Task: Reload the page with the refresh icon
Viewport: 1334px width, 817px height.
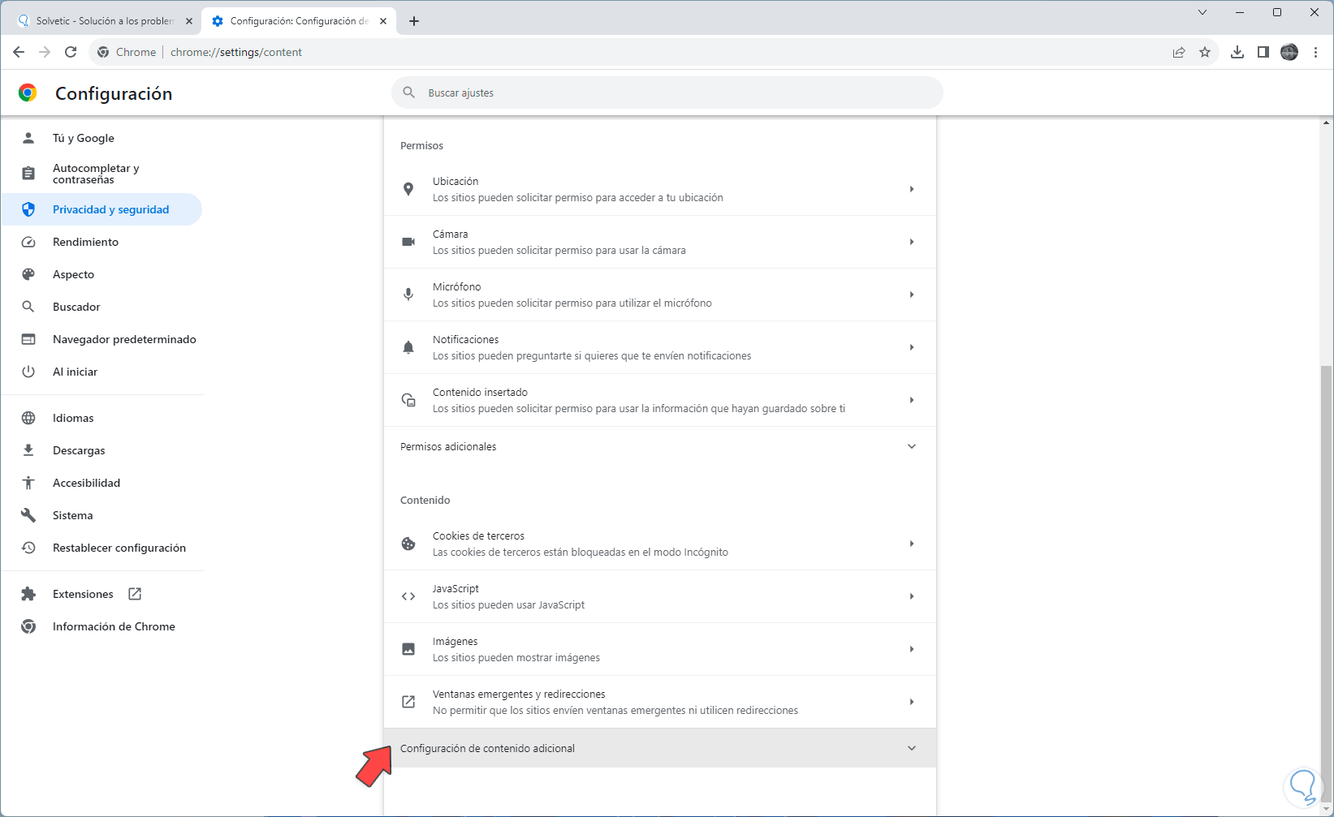Action: (71, 52)
